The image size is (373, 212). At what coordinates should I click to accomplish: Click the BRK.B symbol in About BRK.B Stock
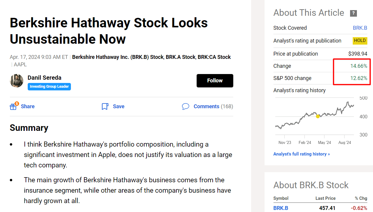pos(281,208)
